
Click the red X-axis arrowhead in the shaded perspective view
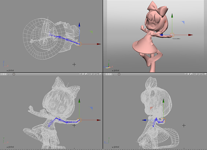191,35
